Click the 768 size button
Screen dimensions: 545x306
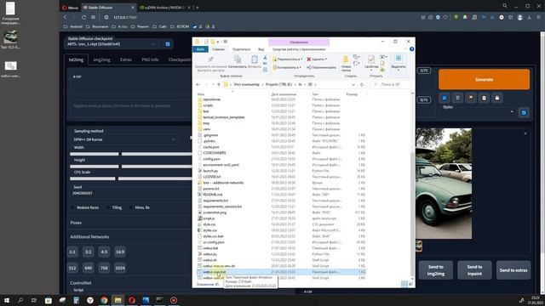coord(104,268)
